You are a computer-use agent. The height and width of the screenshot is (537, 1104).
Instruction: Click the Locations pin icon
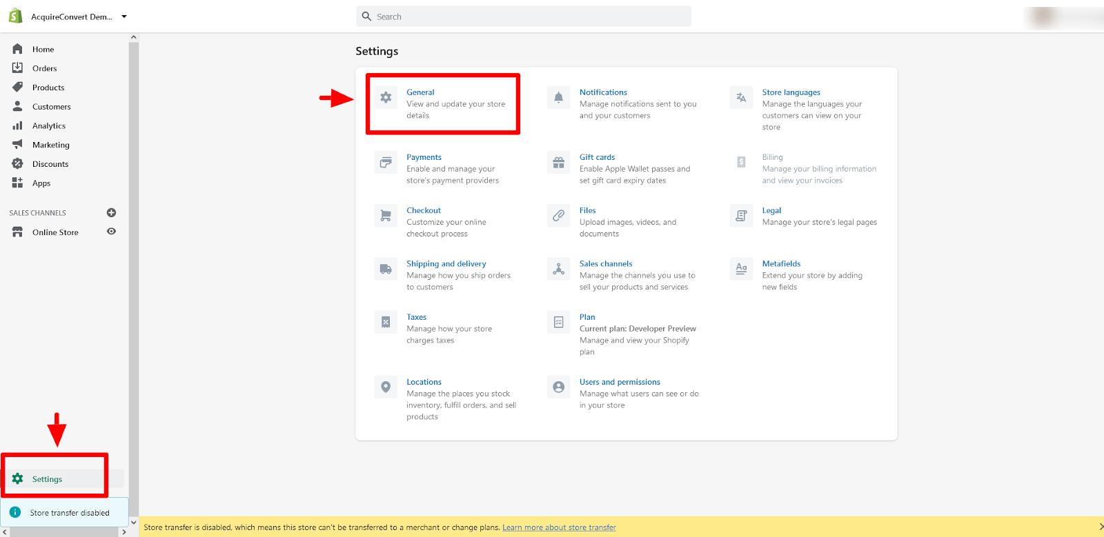coord(386,387)
